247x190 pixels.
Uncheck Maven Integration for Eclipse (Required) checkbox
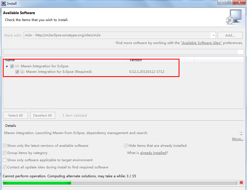(x=17, y=72)
